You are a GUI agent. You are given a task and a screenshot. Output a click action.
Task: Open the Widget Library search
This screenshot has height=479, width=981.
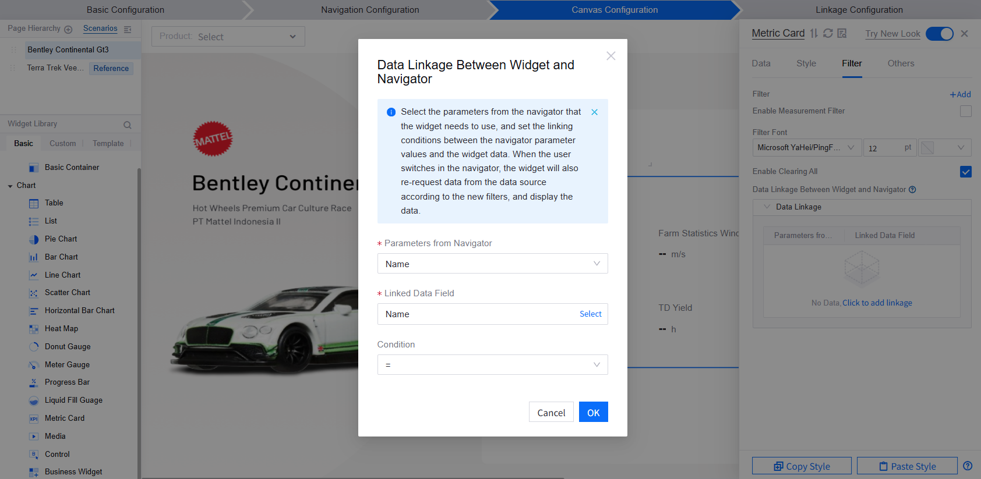[127, 125]
